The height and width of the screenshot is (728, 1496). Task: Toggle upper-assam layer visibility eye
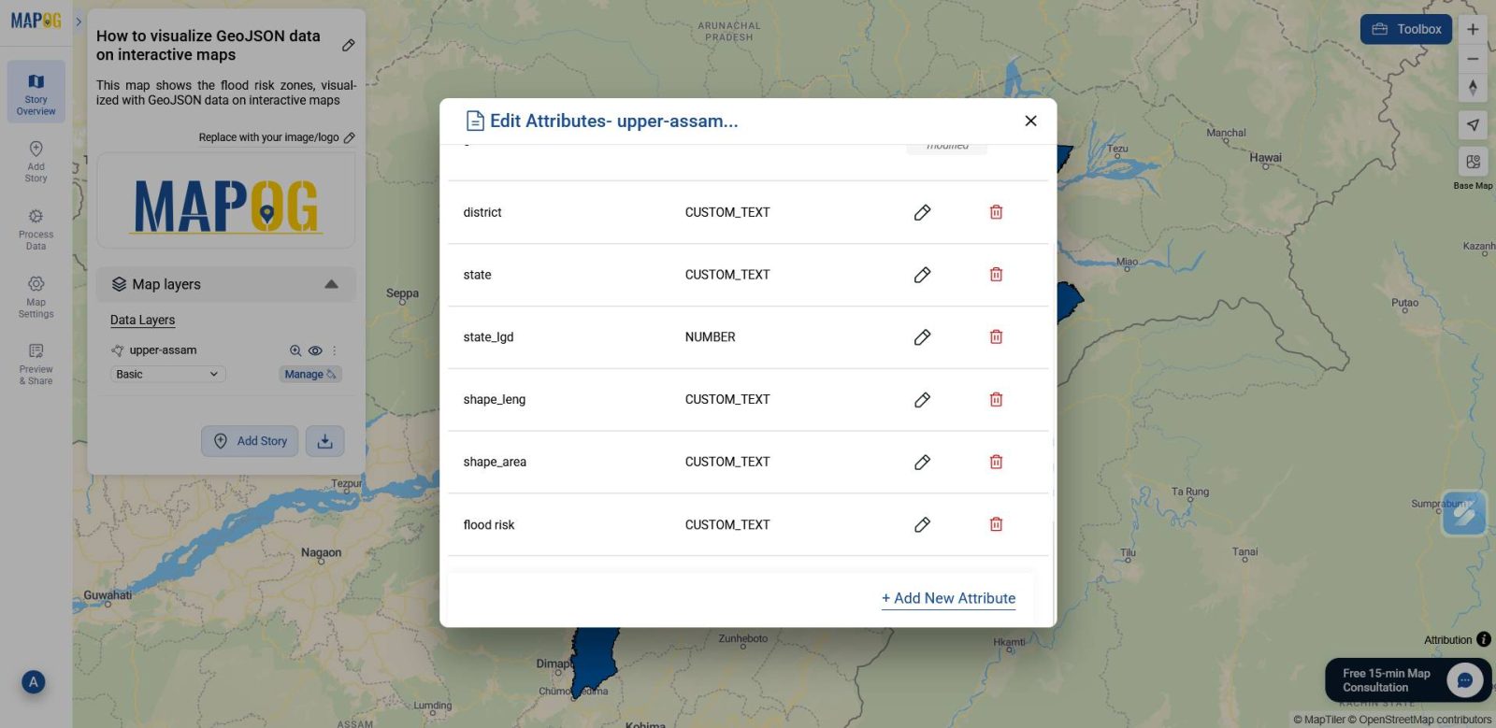[315, 350]
